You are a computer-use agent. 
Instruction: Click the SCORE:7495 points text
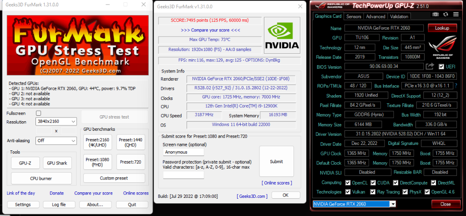point(210,21)
